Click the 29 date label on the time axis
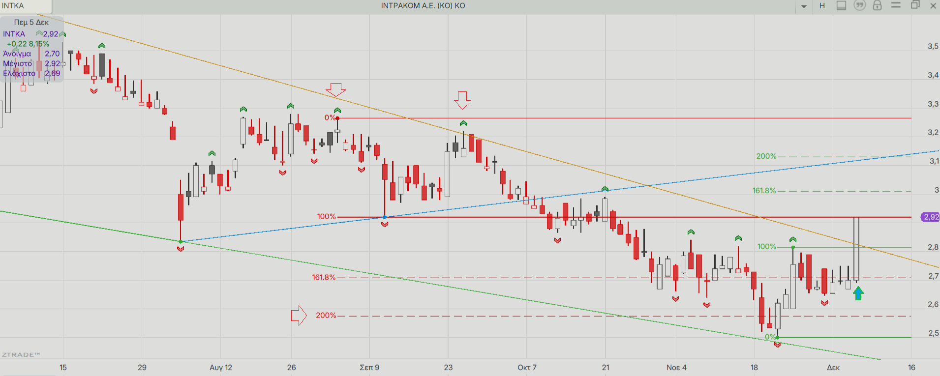Image resolution: width=940 pixels, height=376 pixels. (x=142, y=367)
